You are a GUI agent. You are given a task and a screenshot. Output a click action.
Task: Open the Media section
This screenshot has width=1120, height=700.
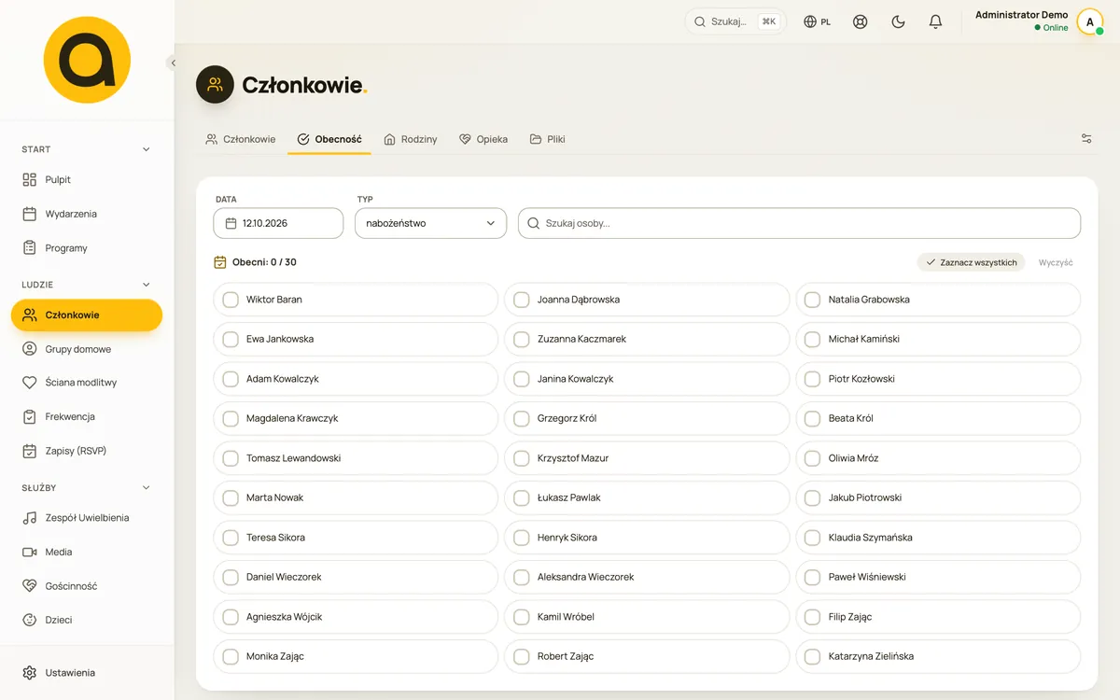(87, 553)
